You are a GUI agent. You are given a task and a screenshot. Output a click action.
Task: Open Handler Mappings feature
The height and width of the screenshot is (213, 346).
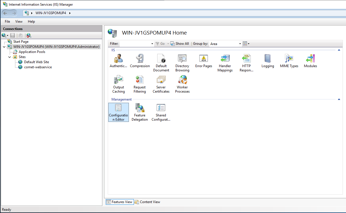pyautogui.click(x=225, y=63)
